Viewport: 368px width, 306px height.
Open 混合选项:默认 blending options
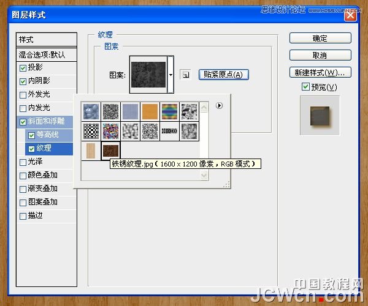[x=47, y=55]
